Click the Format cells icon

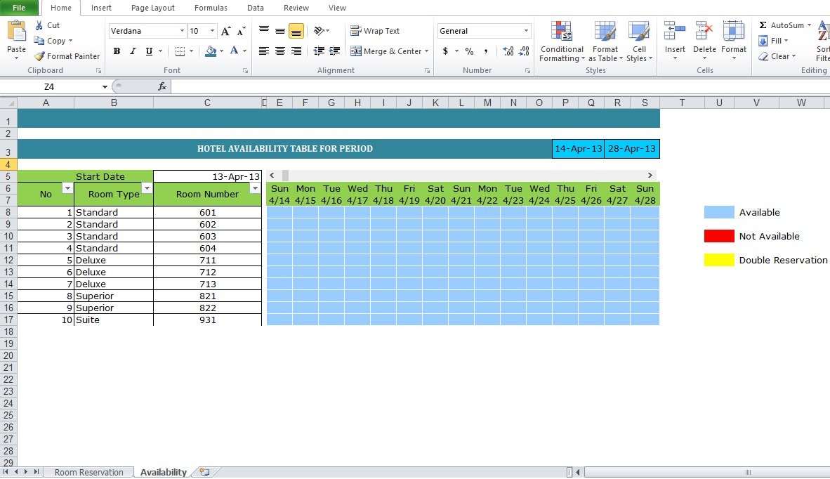click(x=734, y=31)
